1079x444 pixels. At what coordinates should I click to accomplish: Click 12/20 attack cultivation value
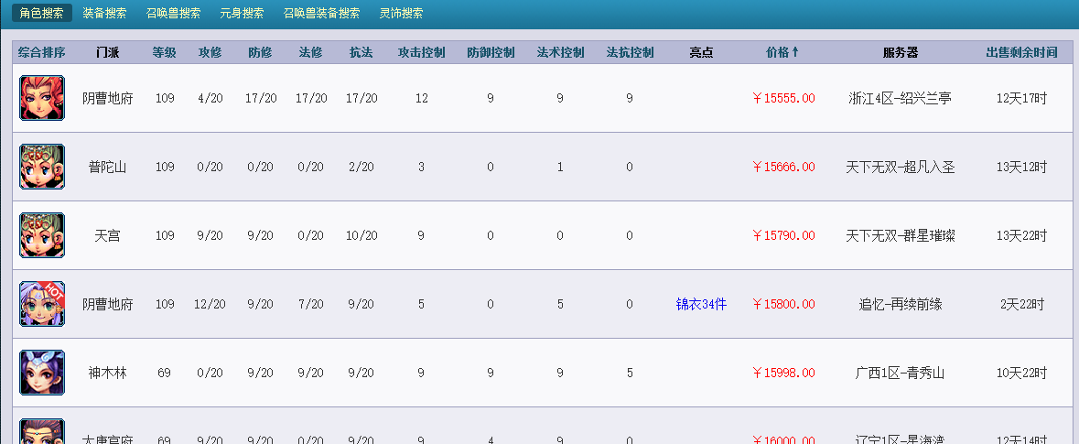[210, 304]
